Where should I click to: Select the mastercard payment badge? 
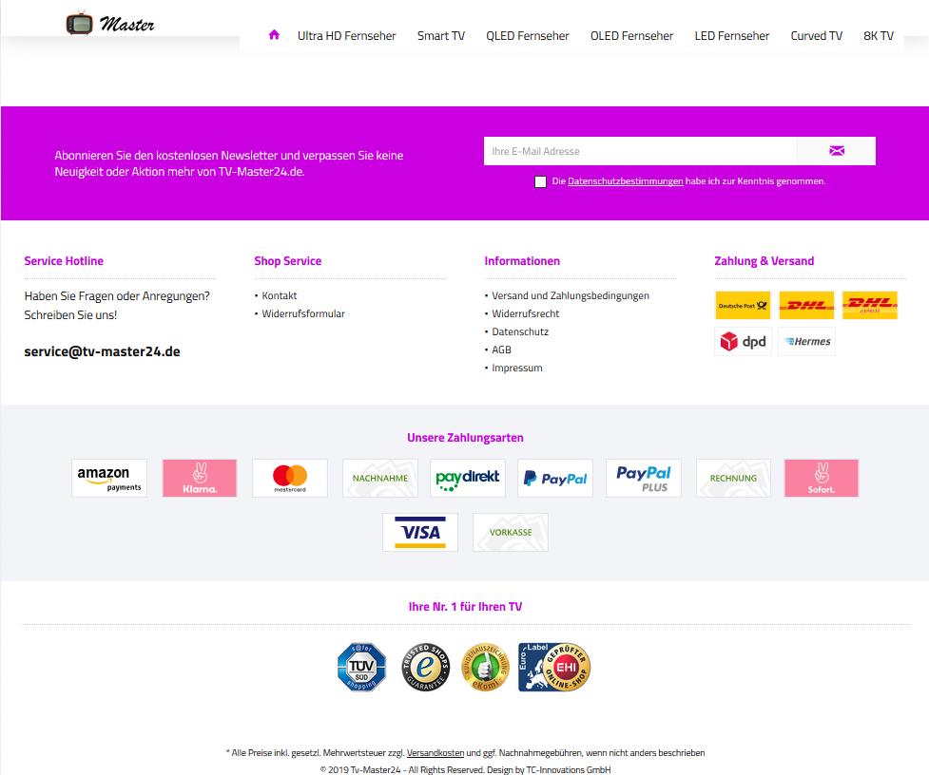coord(290,478)
